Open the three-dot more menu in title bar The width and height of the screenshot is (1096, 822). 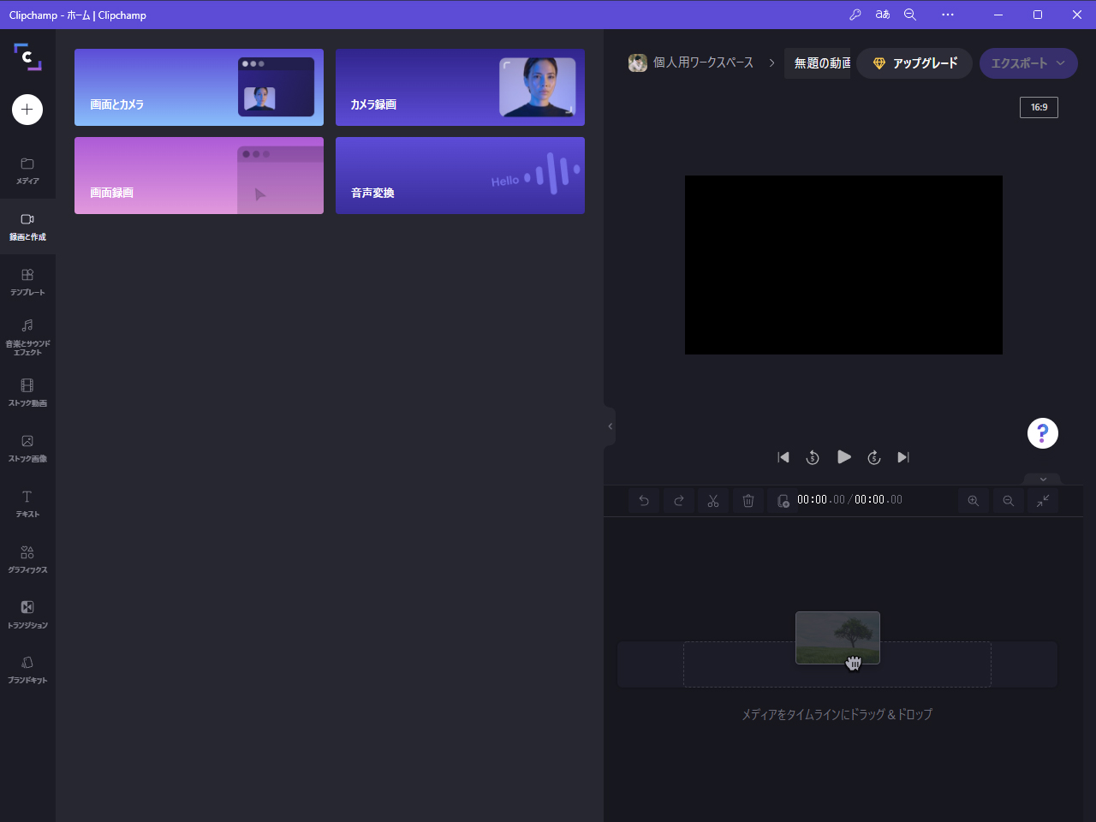948,15
